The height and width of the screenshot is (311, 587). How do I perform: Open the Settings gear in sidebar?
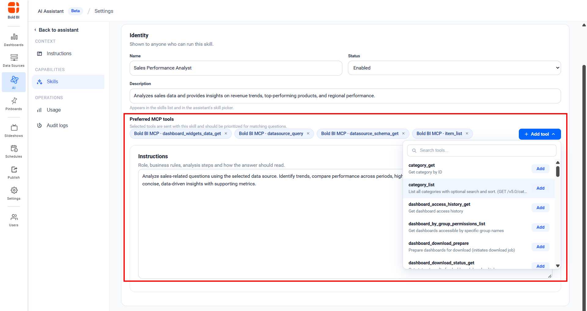[x=14, y=194]
